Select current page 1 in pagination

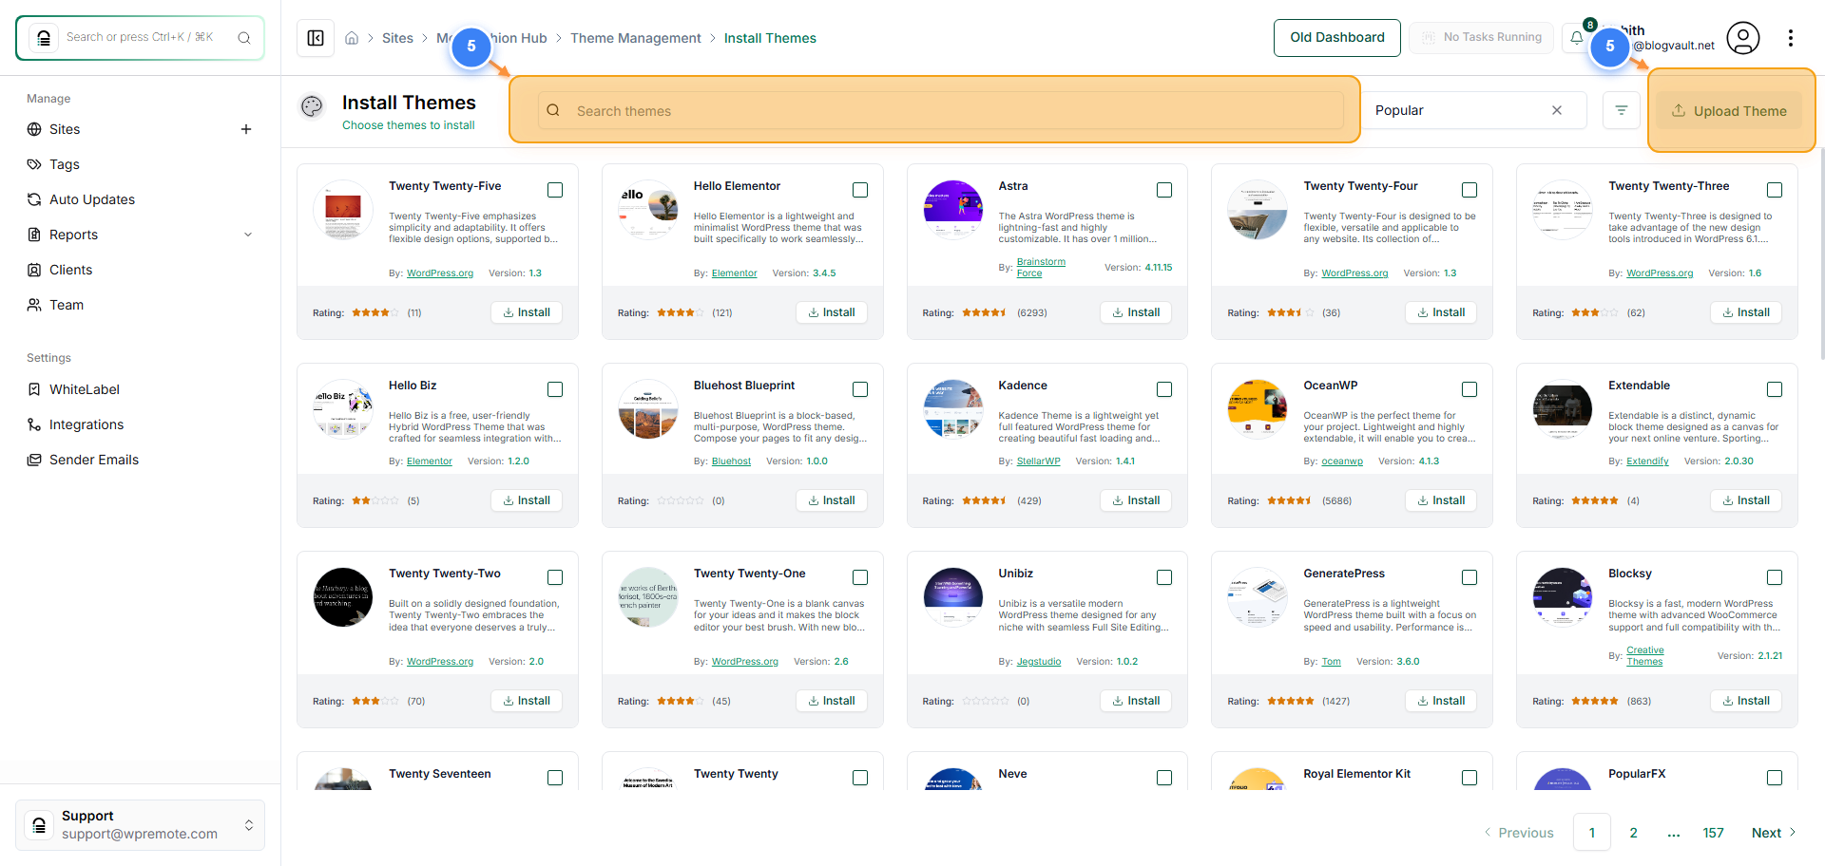[1592, 833]
